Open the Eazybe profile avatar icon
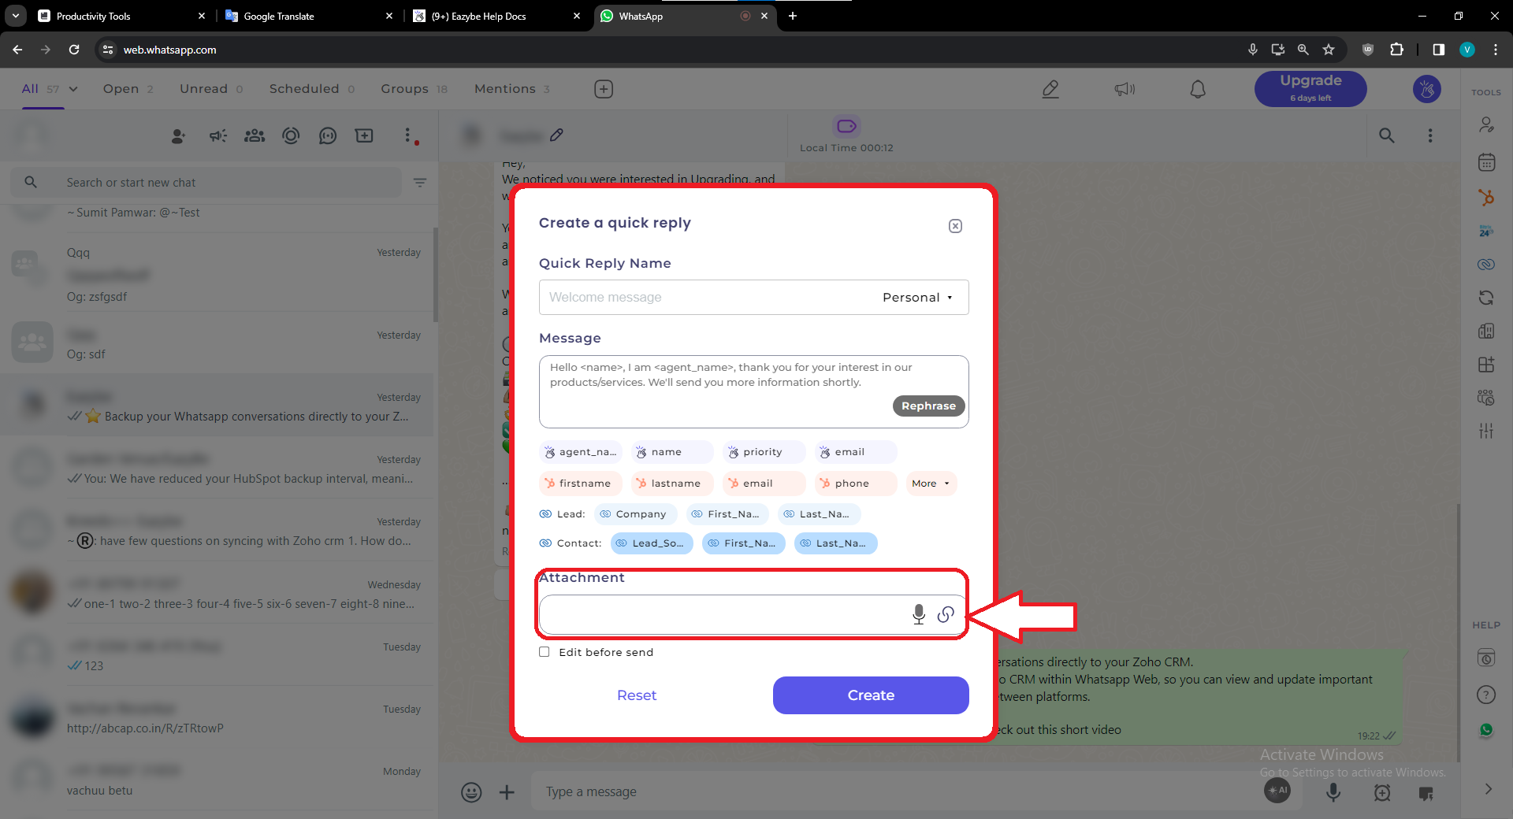 coord(1427,89)
